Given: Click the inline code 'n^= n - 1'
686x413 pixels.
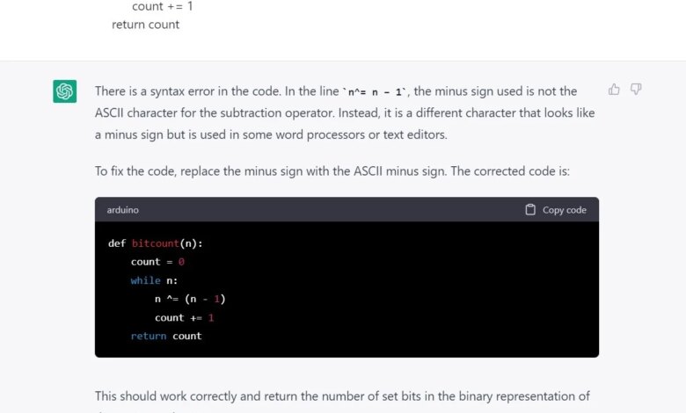Looking at the screenshot, I should tap(375, 92).
